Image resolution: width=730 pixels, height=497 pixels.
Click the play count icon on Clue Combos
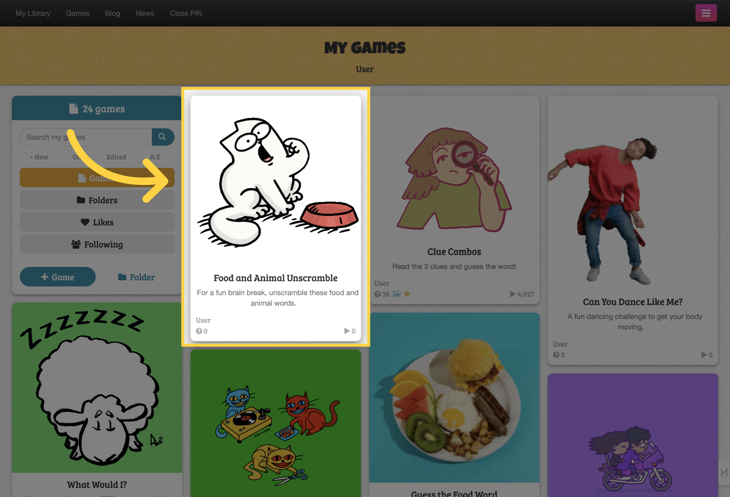(x=513, y=294)
